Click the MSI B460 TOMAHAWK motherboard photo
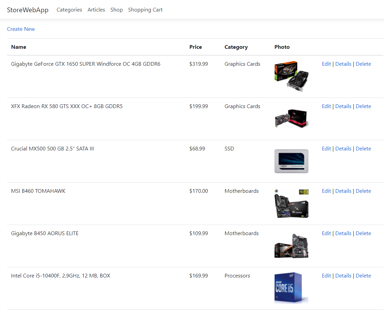 coord(291,204)
